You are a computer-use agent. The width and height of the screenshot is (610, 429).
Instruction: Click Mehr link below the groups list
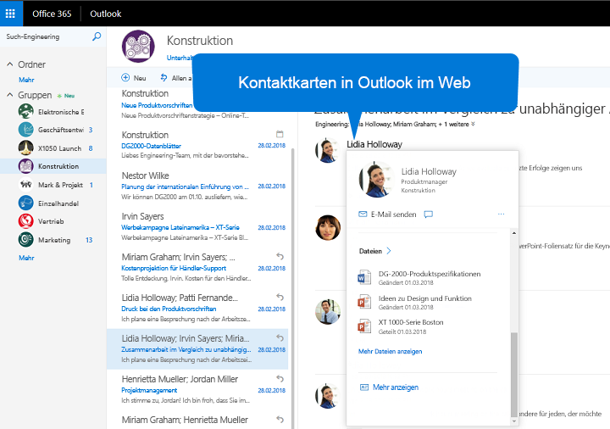tap(26, 258)
